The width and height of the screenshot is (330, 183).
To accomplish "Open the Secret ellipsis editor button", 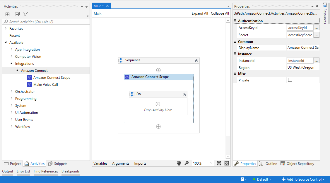I will 317,35.
